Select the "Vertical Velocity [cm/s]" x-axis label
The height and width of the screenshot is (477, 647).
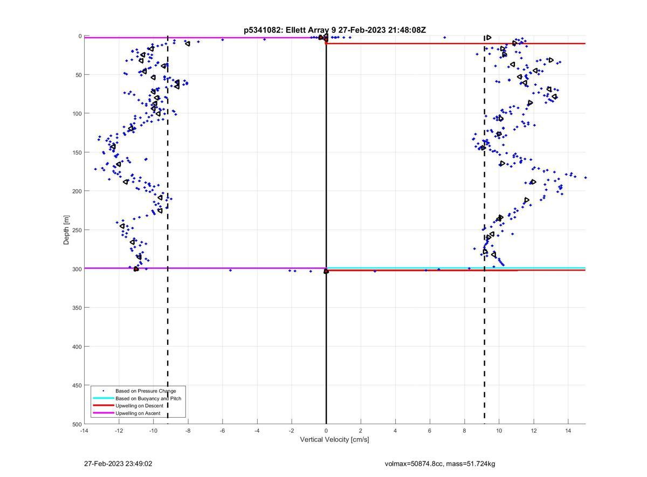[334, 439]
